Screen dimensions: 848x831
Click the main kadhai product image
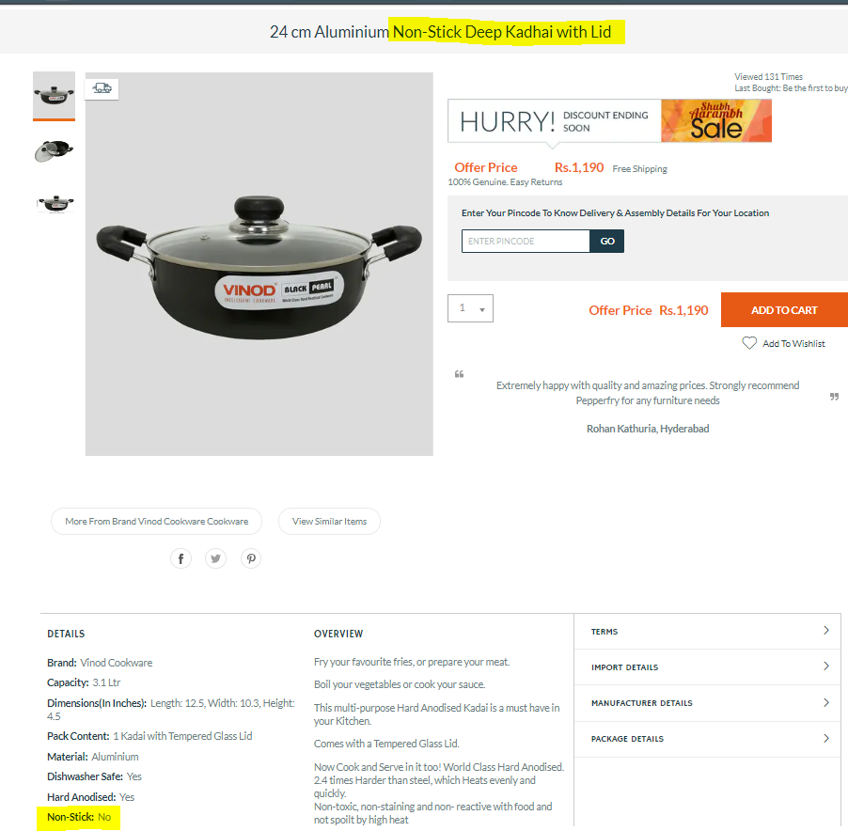click(x=259, y=264)
